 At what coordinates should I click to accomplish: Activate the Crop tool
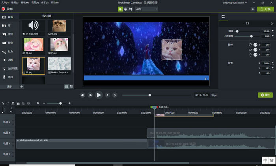click(131, 9)
